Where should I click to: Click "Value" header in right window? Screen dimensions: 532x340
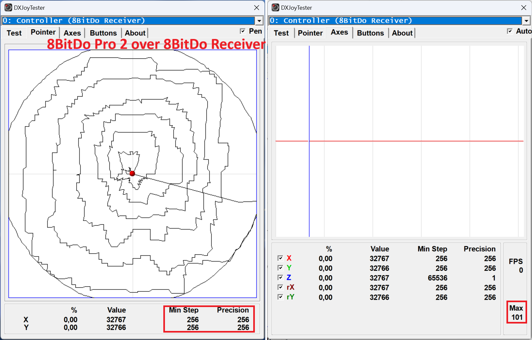(x=380, y=249)
